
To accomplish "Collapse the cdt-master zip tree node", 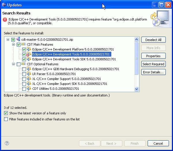I will tap(8, 40).
